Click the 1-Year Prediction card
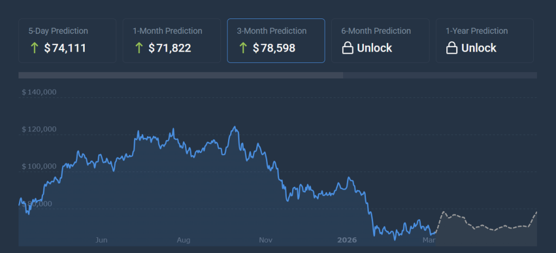This screenshot has height=253, width=556. 484,40
